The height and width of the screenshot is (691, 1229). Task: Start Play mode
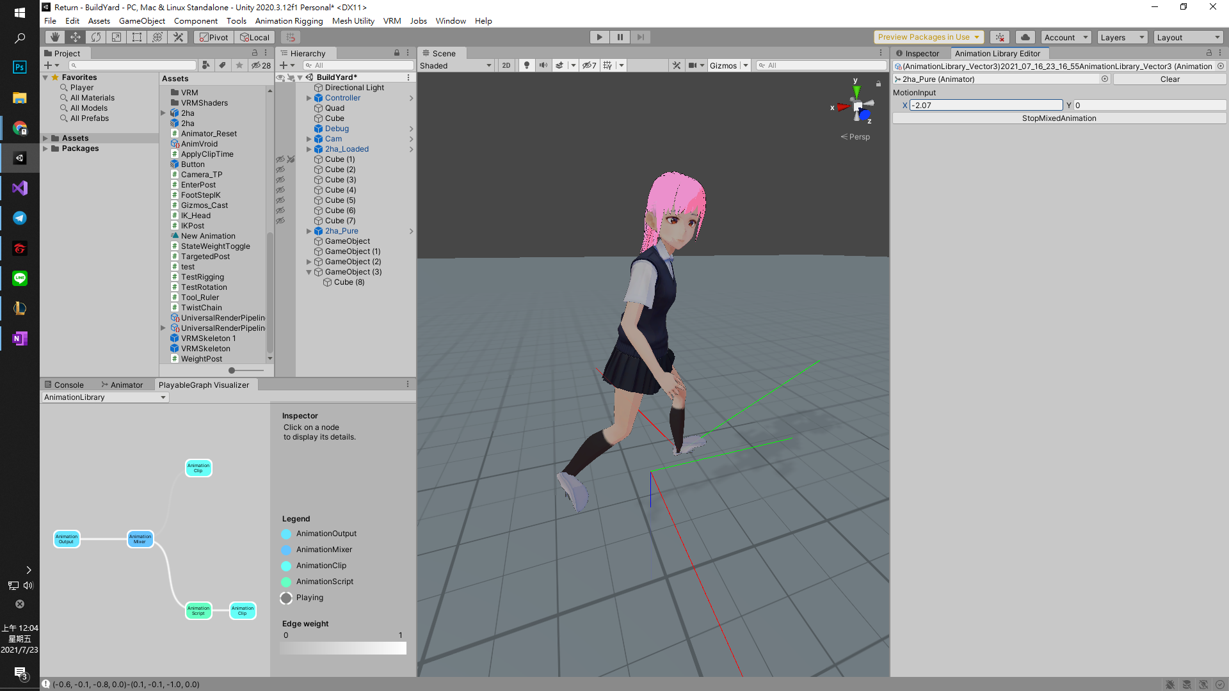pos(599,37)
